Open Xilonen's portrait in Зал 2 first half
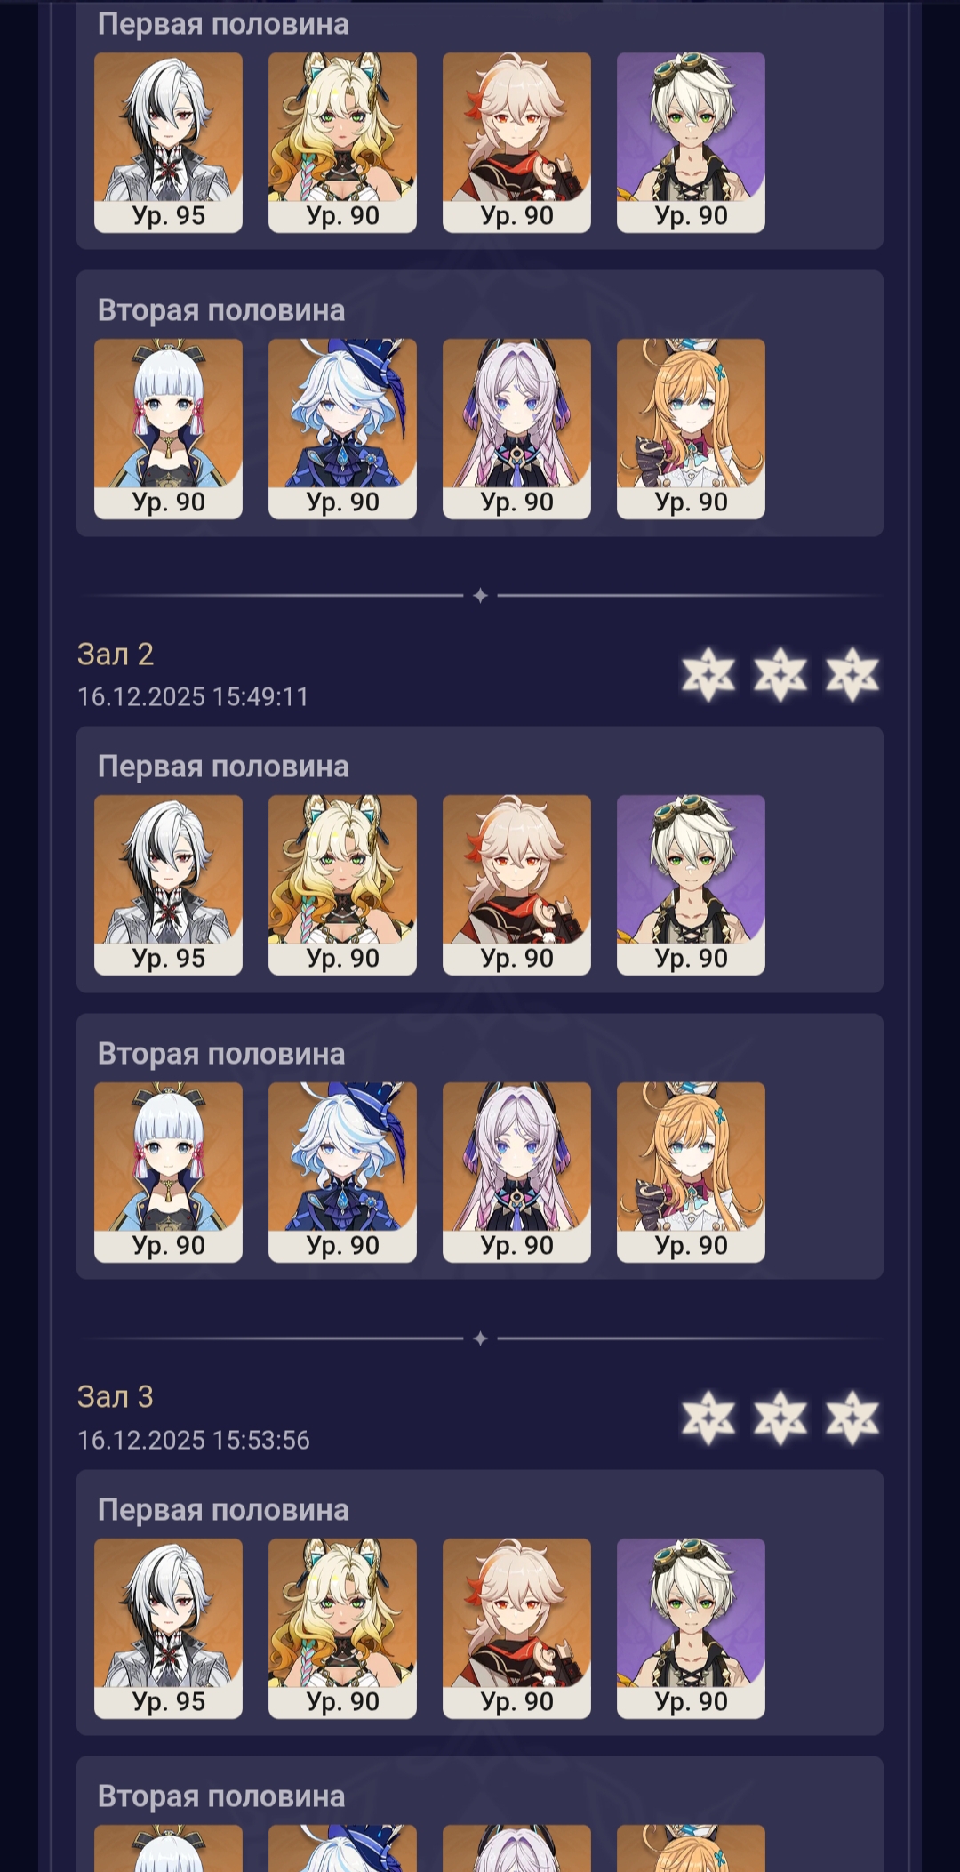Screen dimensions: 960x1872 [342, 885]
